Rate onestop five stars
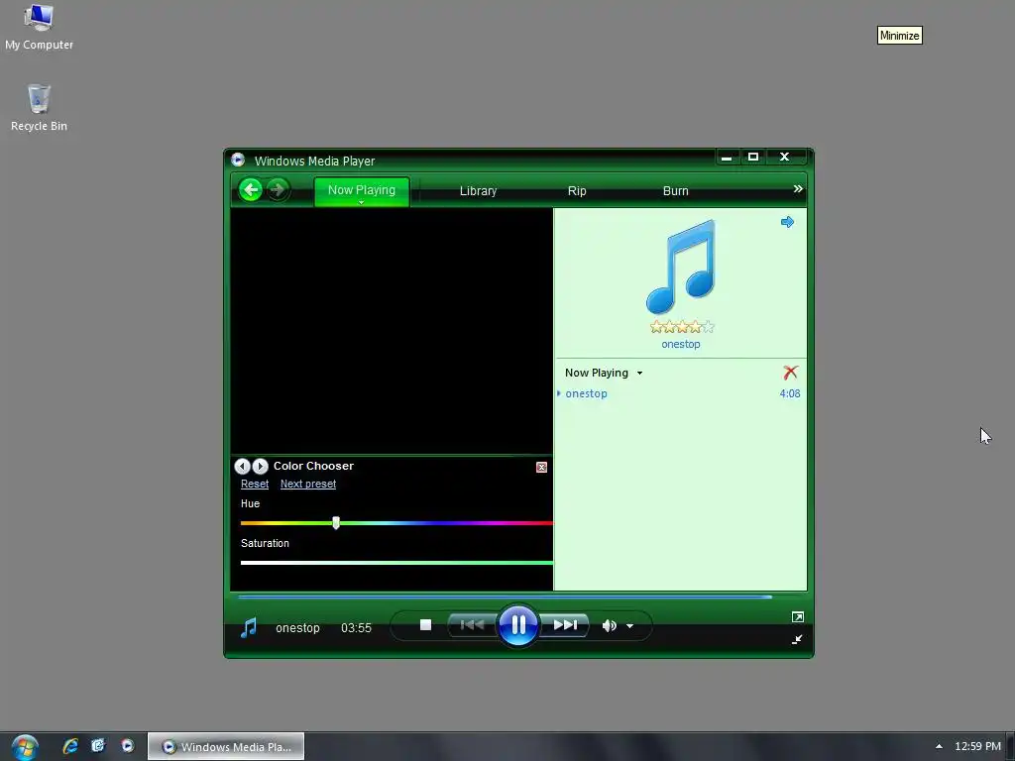This screenshot has width=1015, height=761. (708, 327)
